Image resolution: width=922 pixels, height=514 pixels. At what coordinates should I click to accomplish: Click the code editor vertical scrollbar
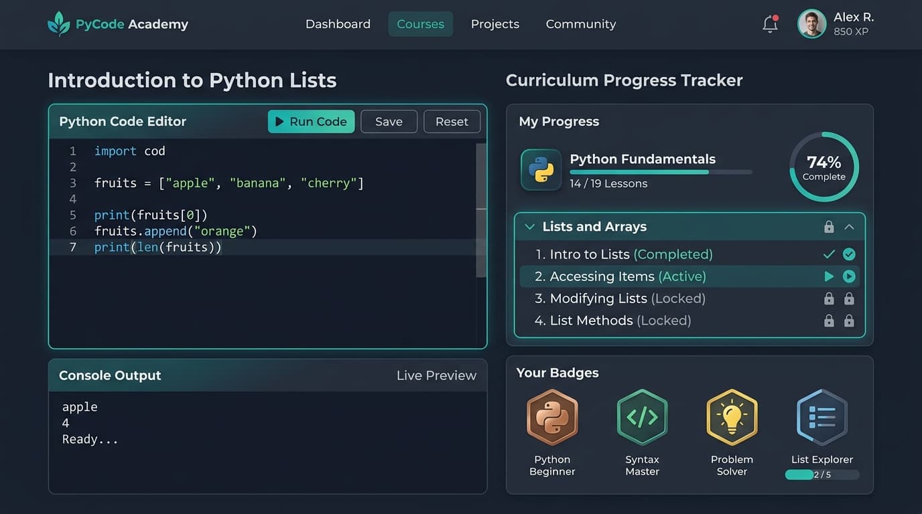point(481,209)
